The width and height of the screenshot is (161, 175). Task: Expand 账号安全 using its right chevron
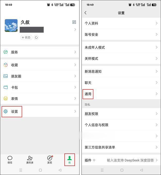coord(157,34)
